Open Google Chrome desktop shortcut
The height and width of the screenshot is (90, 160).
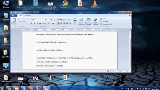tap(65, 4)
